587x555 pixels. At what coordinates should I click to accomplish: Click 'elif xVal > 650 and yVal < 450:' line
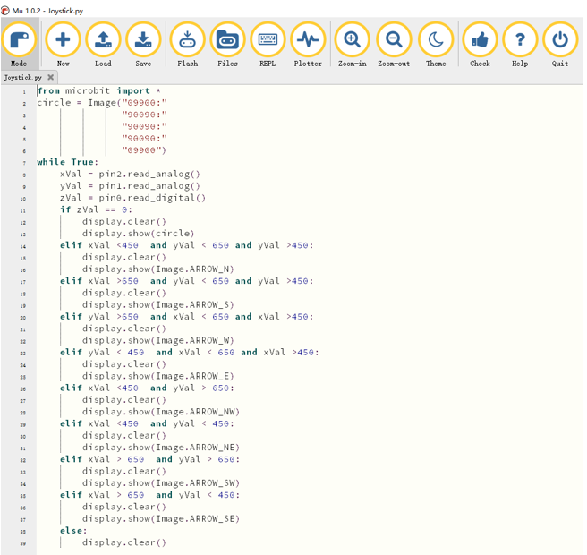(149, 495)
